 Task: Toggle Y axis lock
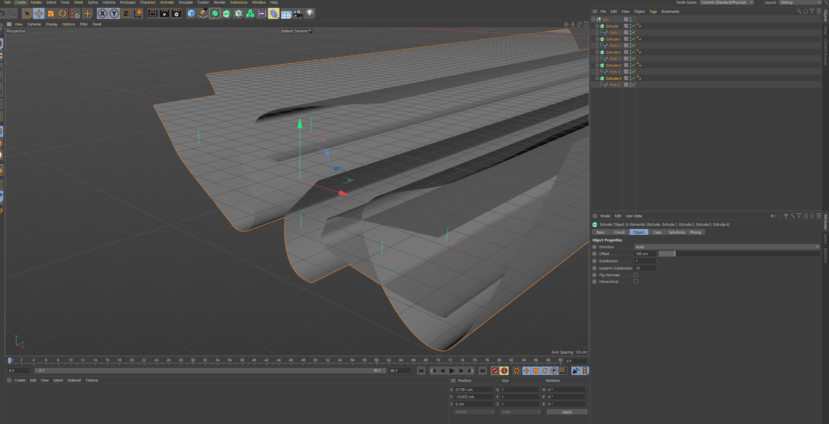click(114, 13)
